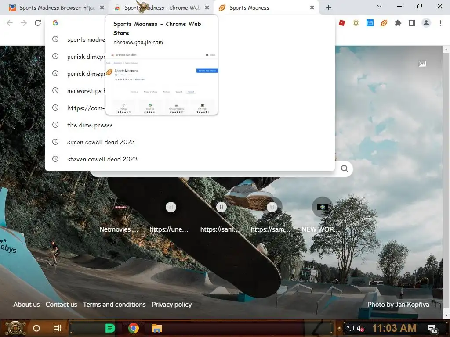This screenshot has width=450, height=337.
Task: Click the background image change icon
Action: coord(422,64)
